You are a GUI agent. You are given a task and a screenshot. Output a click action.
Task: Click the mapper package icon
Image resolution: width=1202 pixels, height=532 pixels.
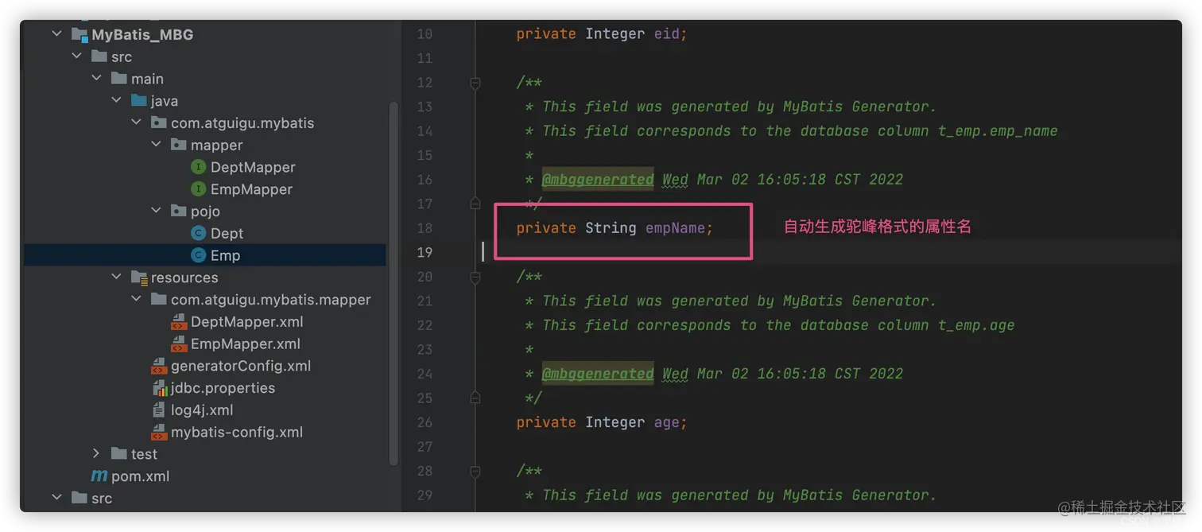[x=179, y=145]
